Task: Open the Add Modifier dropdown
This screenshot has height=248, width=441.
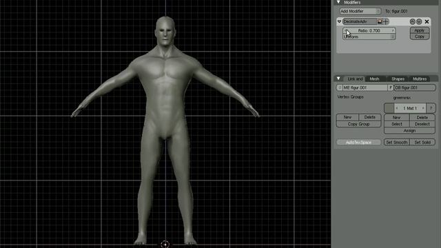Action: [x=360, y=11]
